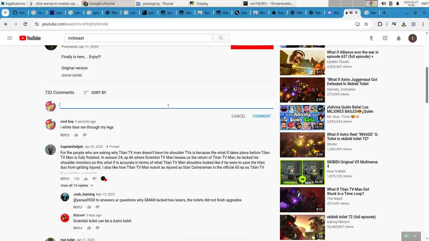
Task: Open Astro fleet INVADE G-Toilet video title
Action: pos(353,137)
